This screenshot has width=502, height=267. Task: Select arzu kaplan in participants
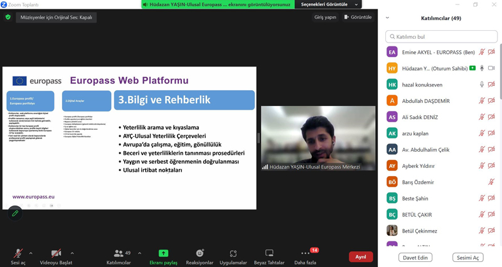click(441, 133)
